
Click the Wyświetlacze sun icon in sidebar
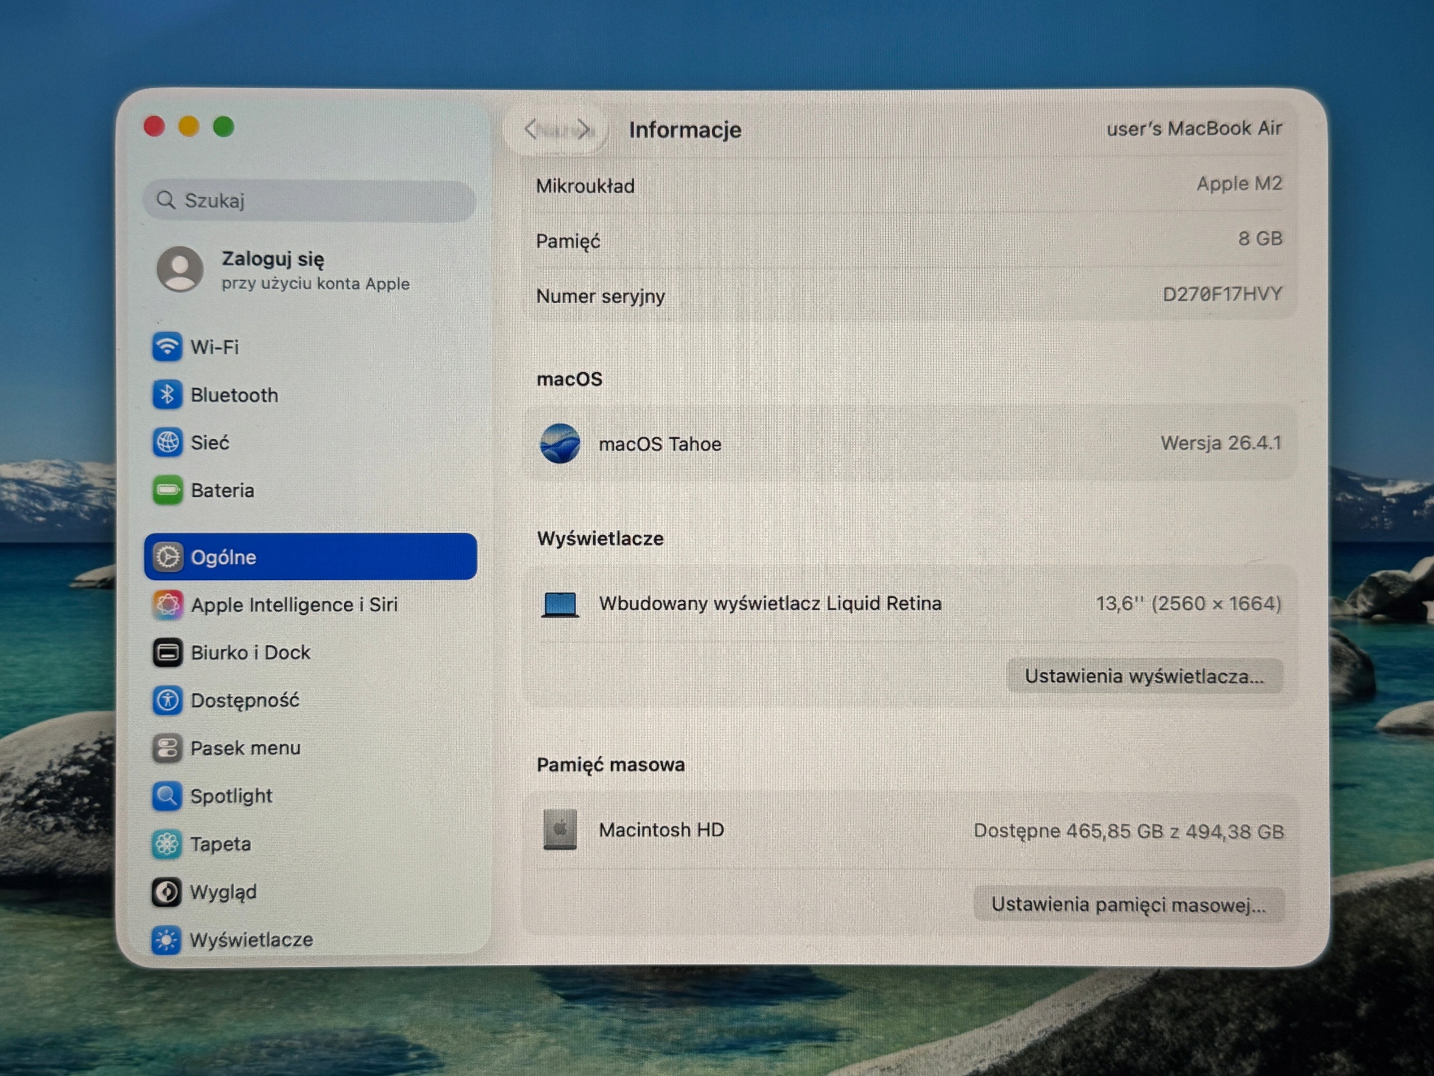[x=166, y=940]
